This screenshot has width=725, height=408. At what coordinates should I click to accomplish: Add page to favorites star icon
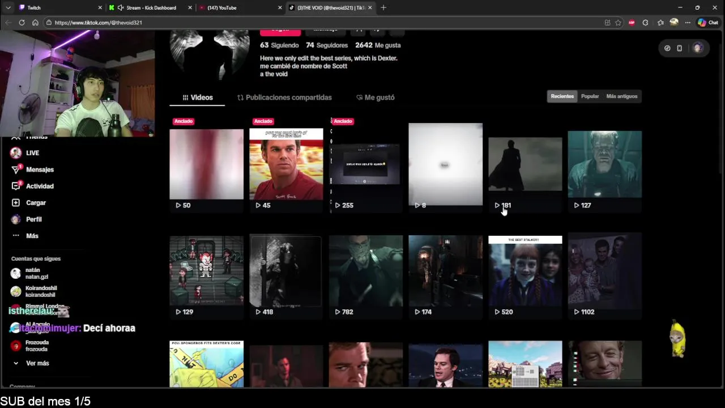(x=618, y=23)
